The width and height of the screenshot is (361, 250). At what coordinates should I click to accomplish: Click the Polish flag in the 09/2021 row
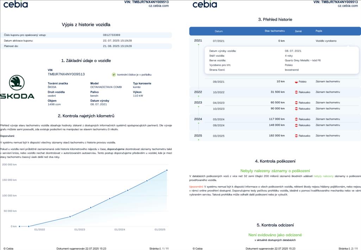click(x=296, y=82)
